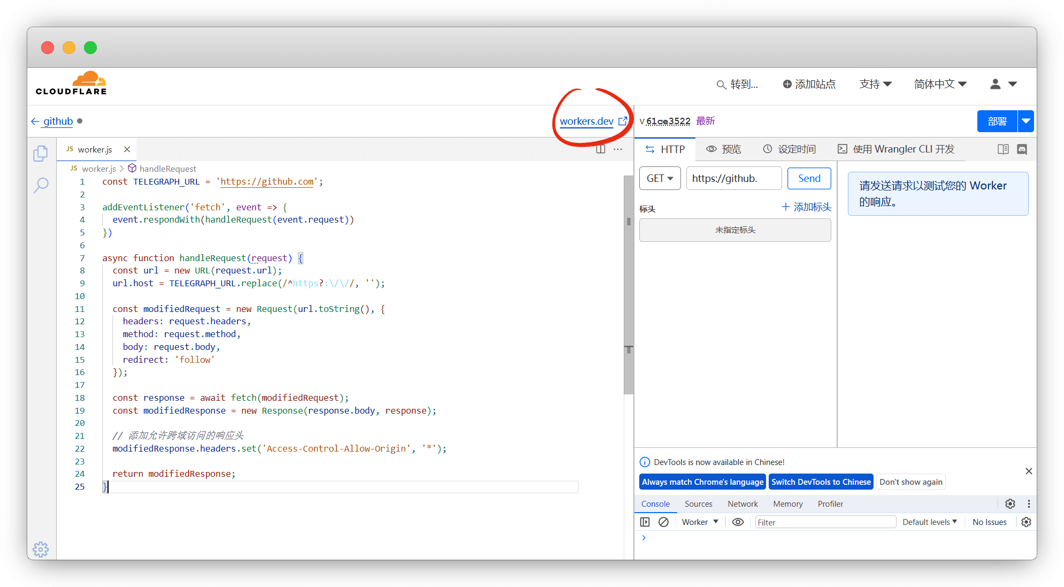Select the Network tab in DevTools

(x=742, y=504)
